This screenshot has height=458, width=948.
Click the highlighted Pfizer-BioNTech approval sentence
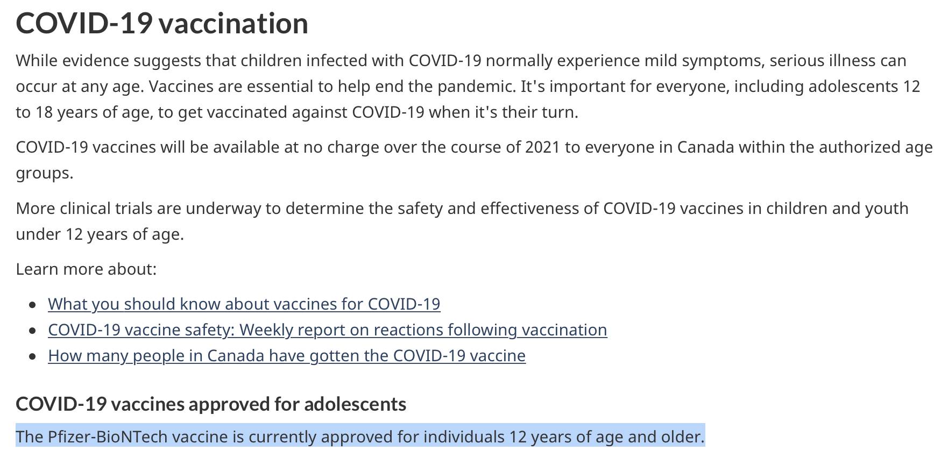(360, 436)
